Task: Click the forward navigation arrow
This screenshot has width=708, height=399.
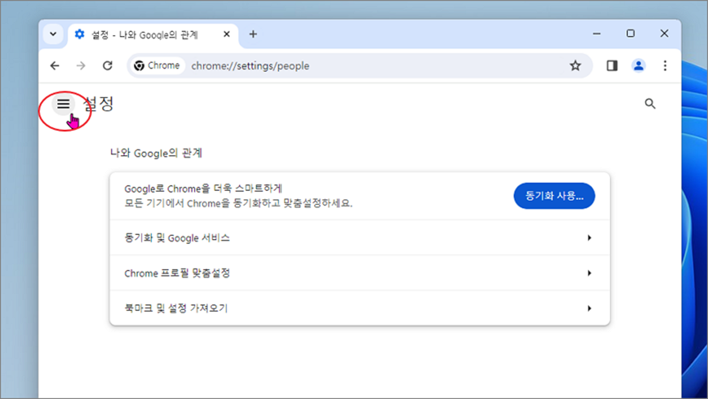Action: pyautogui.click(x=81, y=66)
